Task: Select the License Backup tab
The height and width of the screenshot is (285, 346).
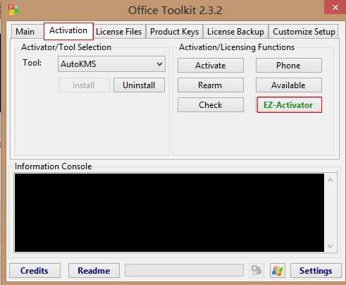Action: (235, 32)
